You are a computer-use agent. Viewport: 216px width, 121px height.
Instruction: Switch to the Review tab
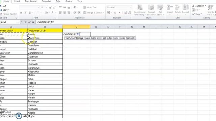[x=69, y=1]
